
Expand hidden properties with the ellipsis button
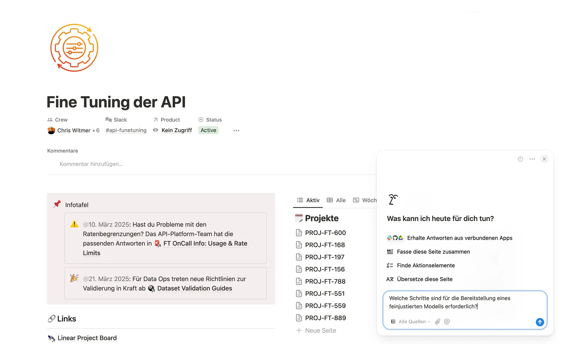(x=236, y=130)
